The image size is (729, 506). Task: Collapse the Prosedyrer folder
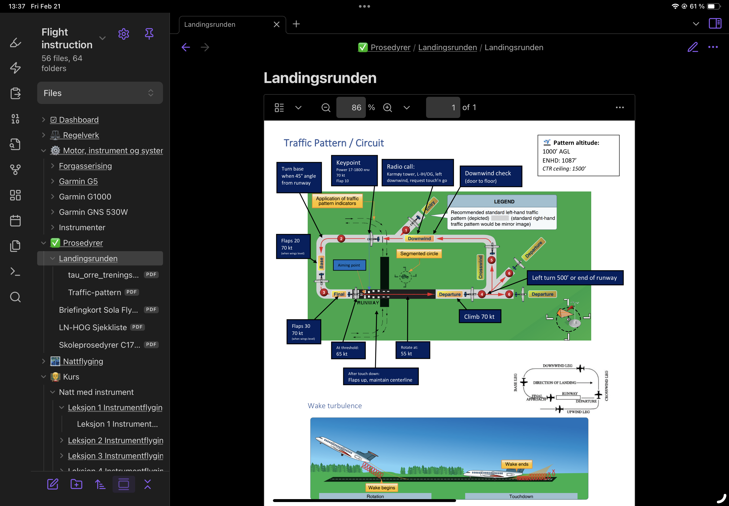[x=44, y=243]
